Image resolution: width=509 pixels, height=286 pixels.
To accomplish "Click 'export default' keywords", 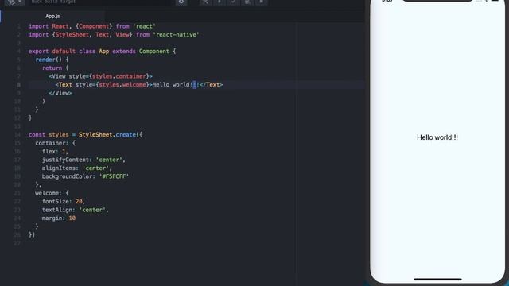I will (52, 51).
